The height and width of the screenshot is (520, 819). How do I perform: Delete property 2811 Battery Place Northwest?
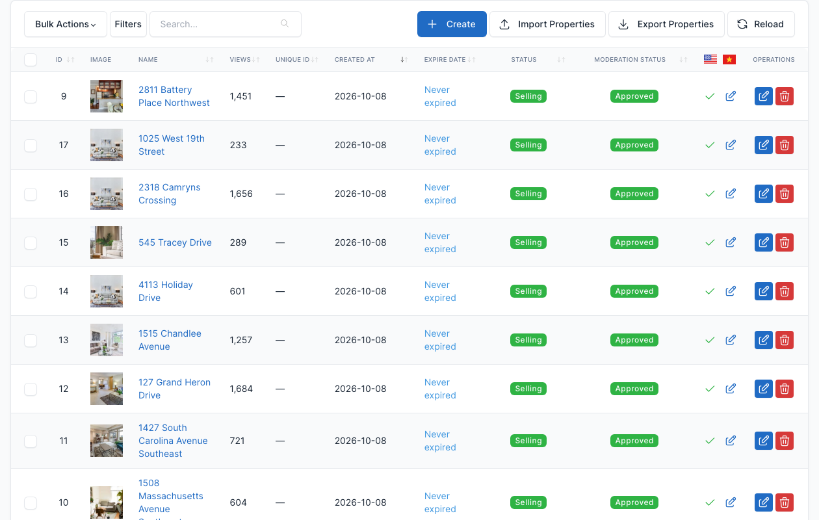click(785, 96)
